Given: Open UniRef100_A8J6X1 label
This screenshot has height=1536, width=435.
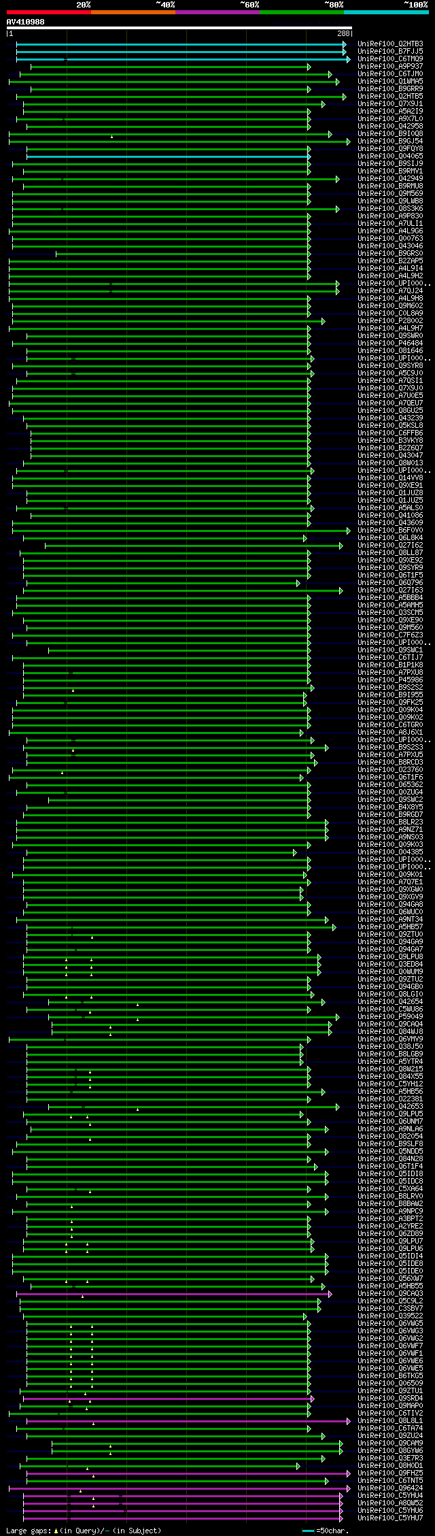Looking at the screenshot, I should point(390,733).
